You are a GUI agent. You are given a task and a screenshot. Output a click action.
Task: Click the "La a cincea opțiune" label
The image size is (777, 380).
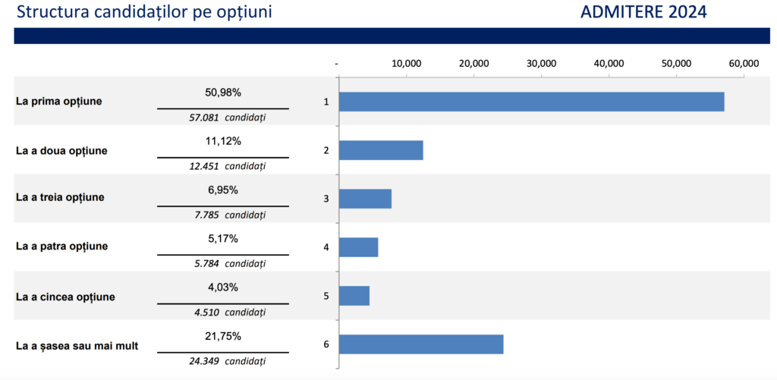(65, 297)
